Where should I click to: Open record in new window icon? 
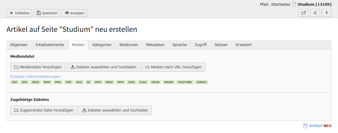tap(303, 13)
